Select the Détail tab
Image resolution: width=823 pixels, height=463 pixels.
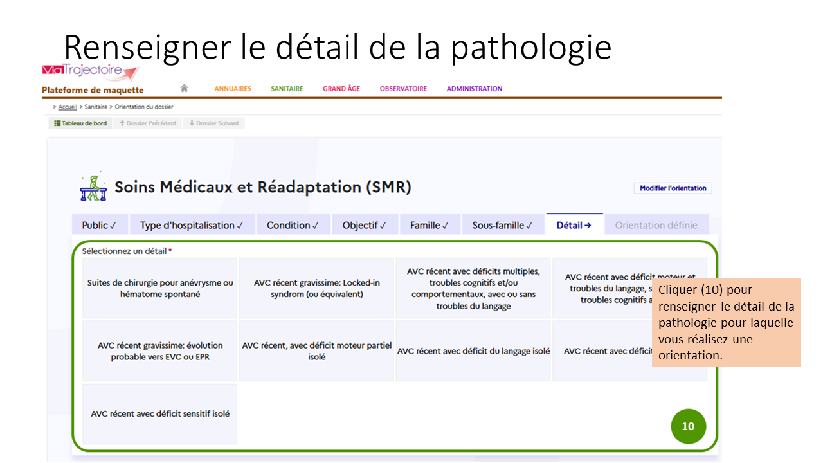click(x=574, y=226)
